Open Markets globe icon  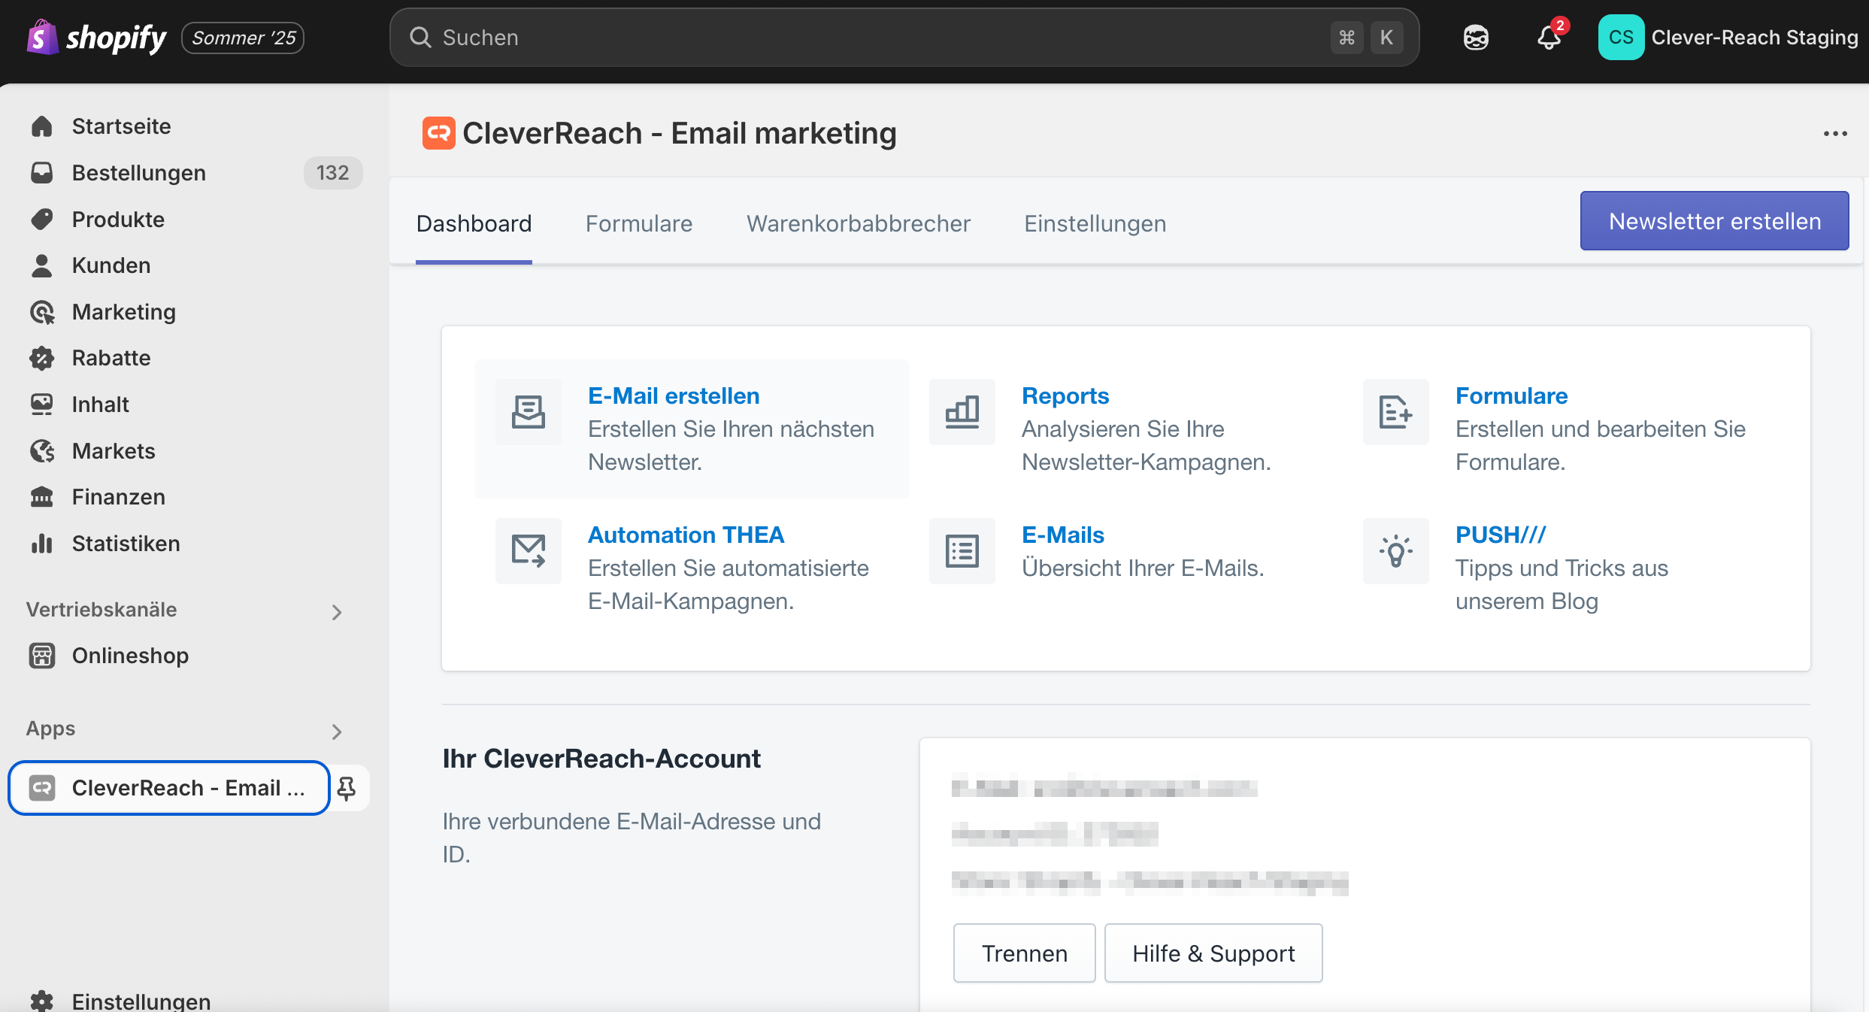[x=42, y=451]
